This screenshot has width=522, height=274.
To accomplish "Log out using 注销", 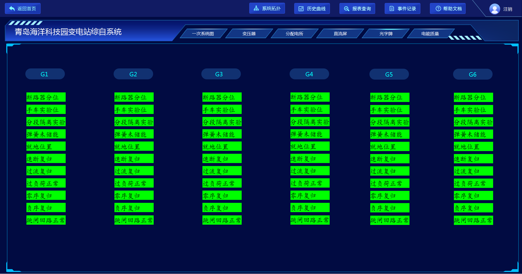I will coord(508,9).
